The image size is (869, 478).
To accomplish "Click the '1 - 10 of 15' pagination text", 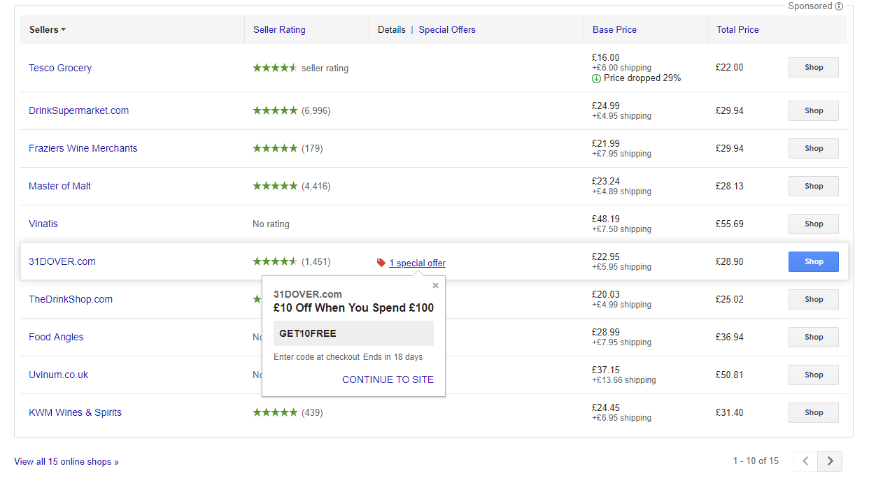I will [756, 461].
